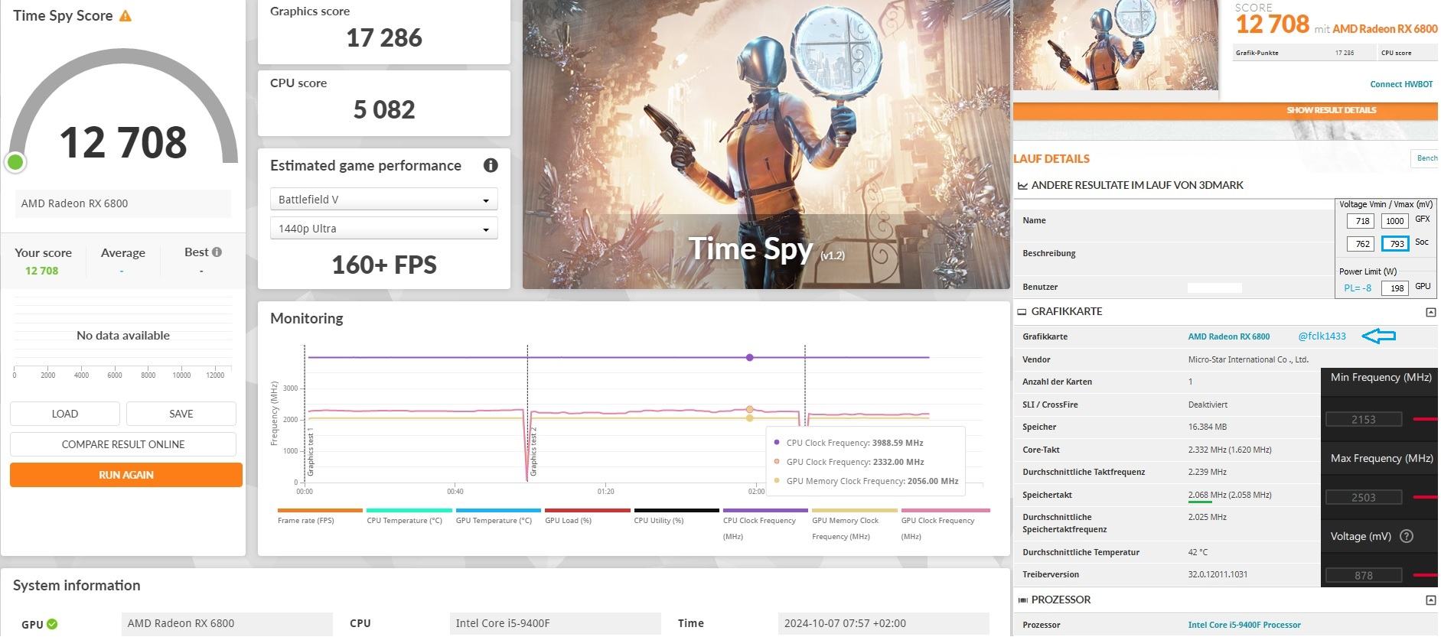Toggle CPU Utility (%) legend in Monitoring

point(676,516)
